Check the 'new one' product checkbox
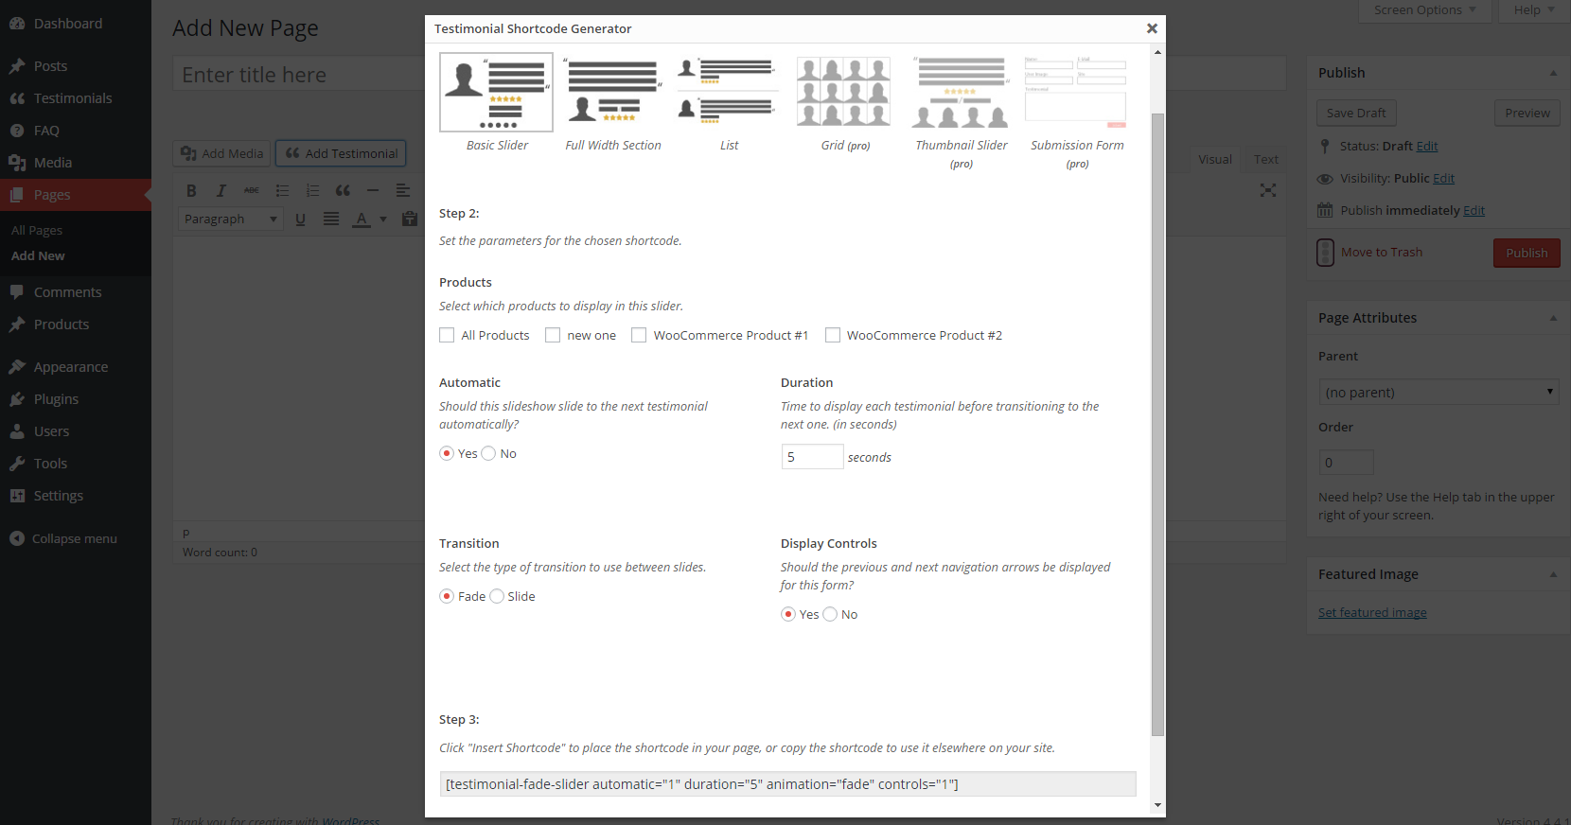1571x825 pixels. (x=553, y=335)
